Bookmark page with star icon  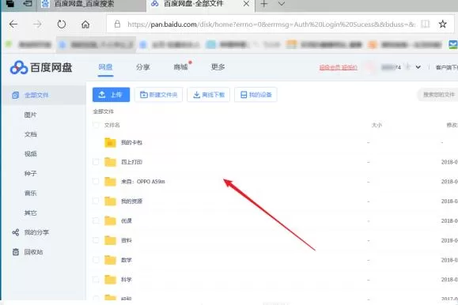[442, 24]
